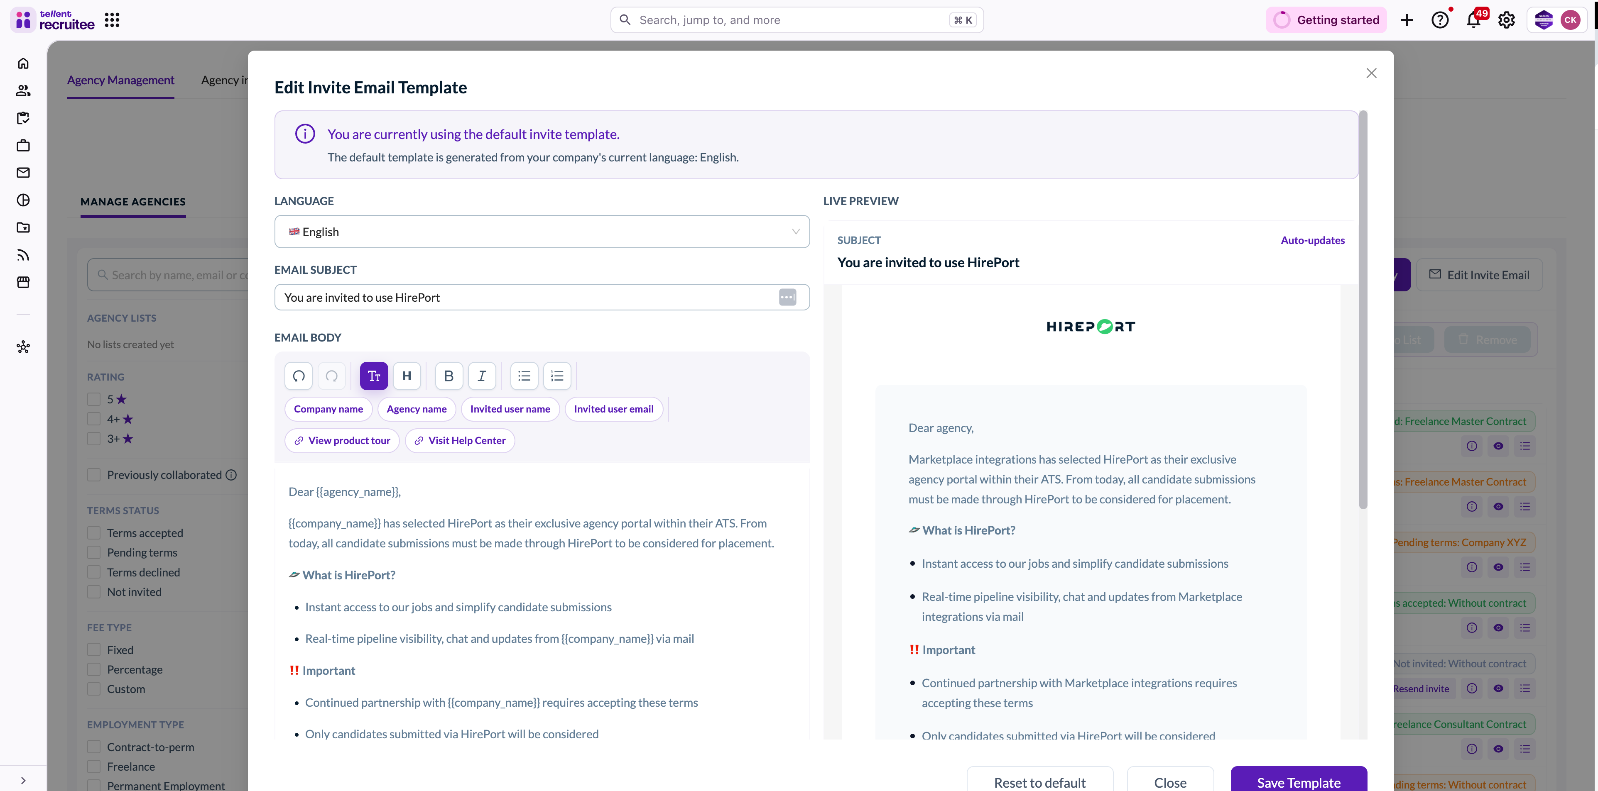The image size is (1598, 791).
Task: Open the feed sidebar icon
Action: pyautogui.click(x=23, y=255)
